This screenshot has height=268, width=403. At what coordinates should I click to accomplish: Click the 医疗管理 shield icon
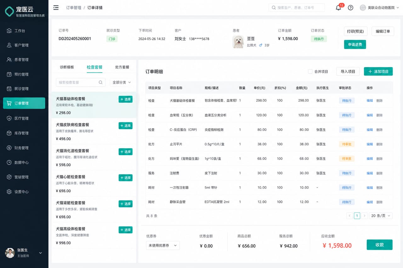point(9,118)
